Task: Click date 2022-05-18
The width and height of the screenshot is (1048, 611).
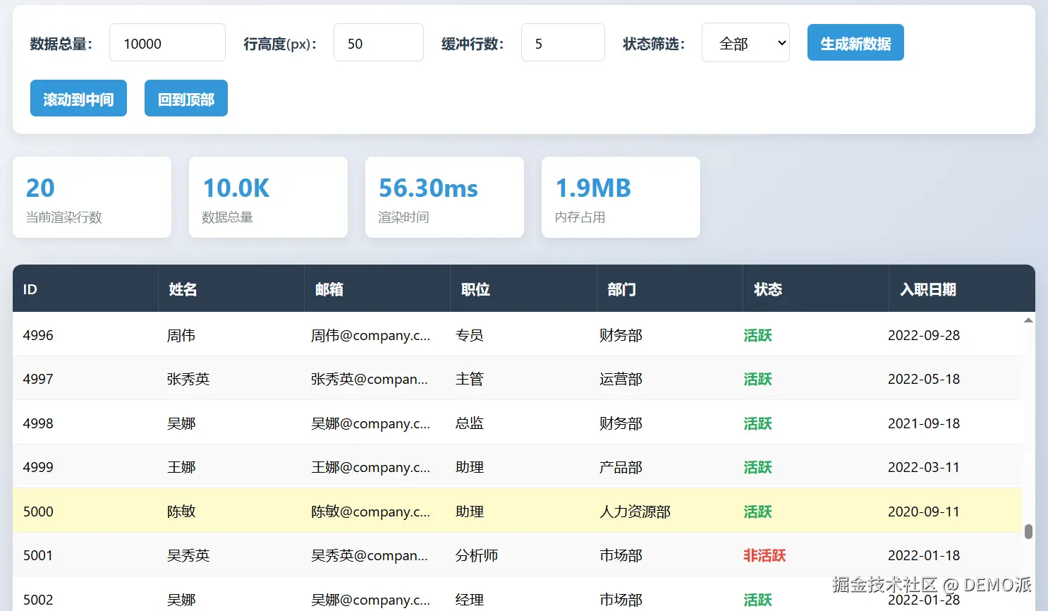Action: coord(924,379)
